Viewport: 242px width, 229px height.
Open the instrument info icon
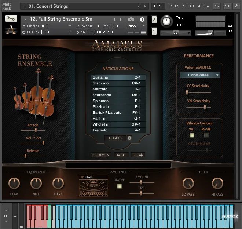point(142,19)
